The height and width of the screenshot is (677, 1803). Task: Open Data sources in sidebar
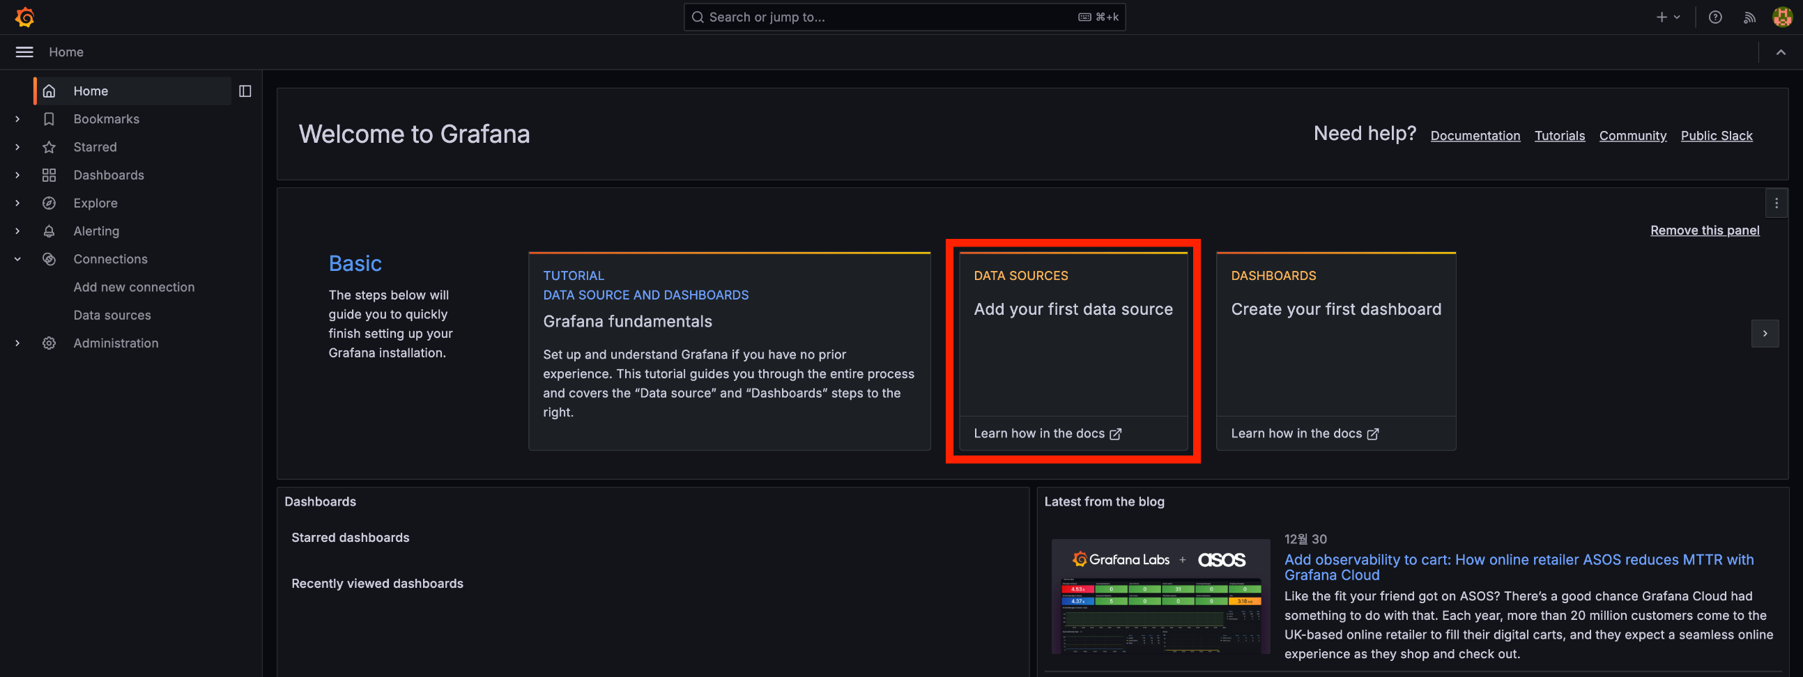[x=112, y=315]
